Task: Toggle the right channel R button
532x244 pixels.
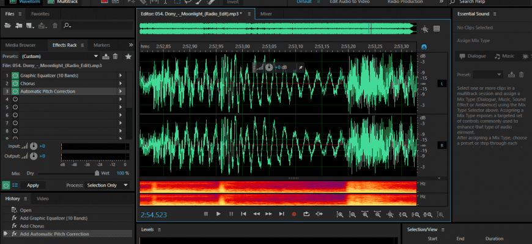Action: coord(442,146)
